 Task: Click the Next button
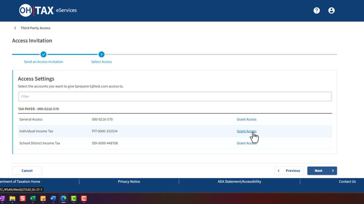322,171
